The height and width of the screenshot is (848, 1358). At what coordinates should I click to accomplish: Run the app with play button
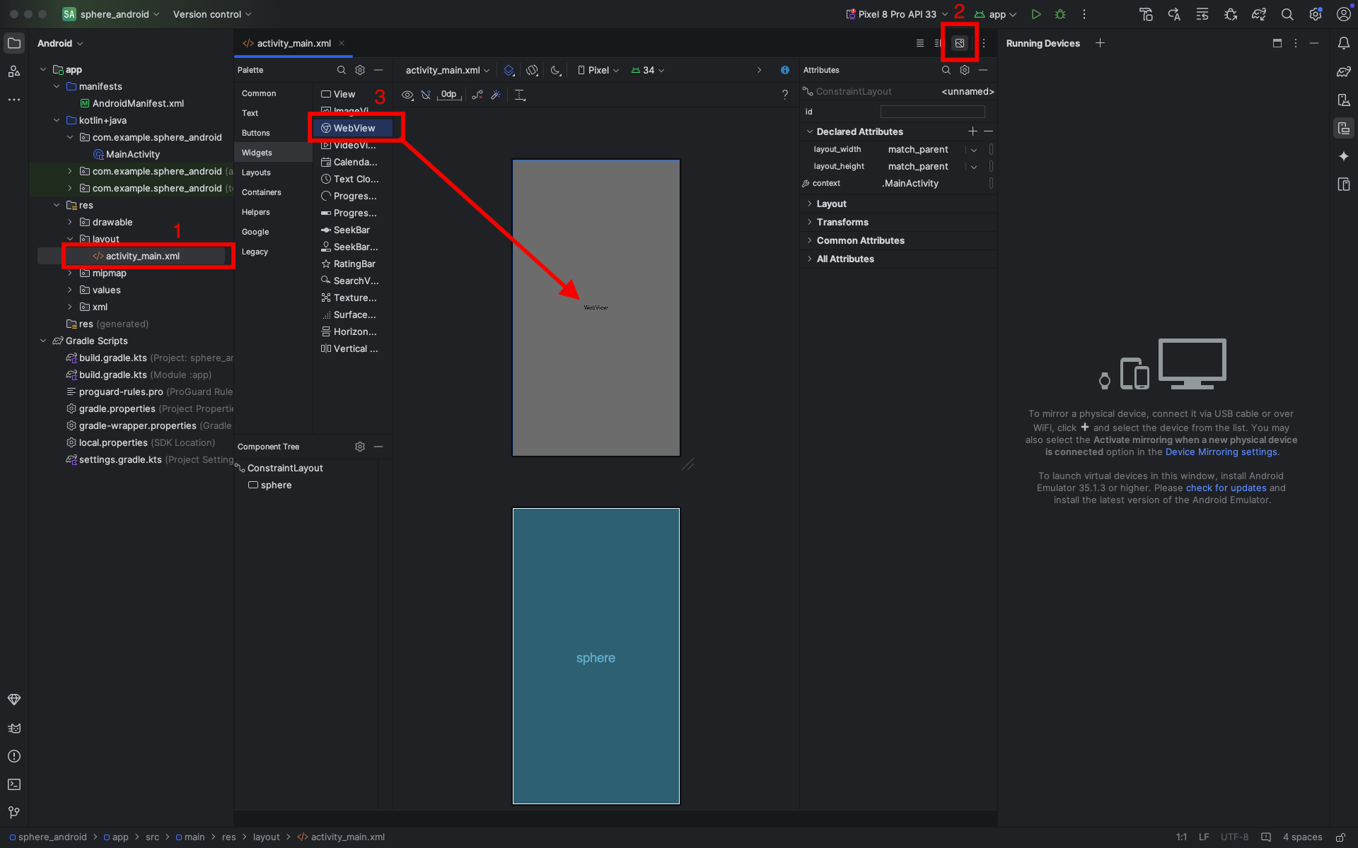click(1036, 14)
